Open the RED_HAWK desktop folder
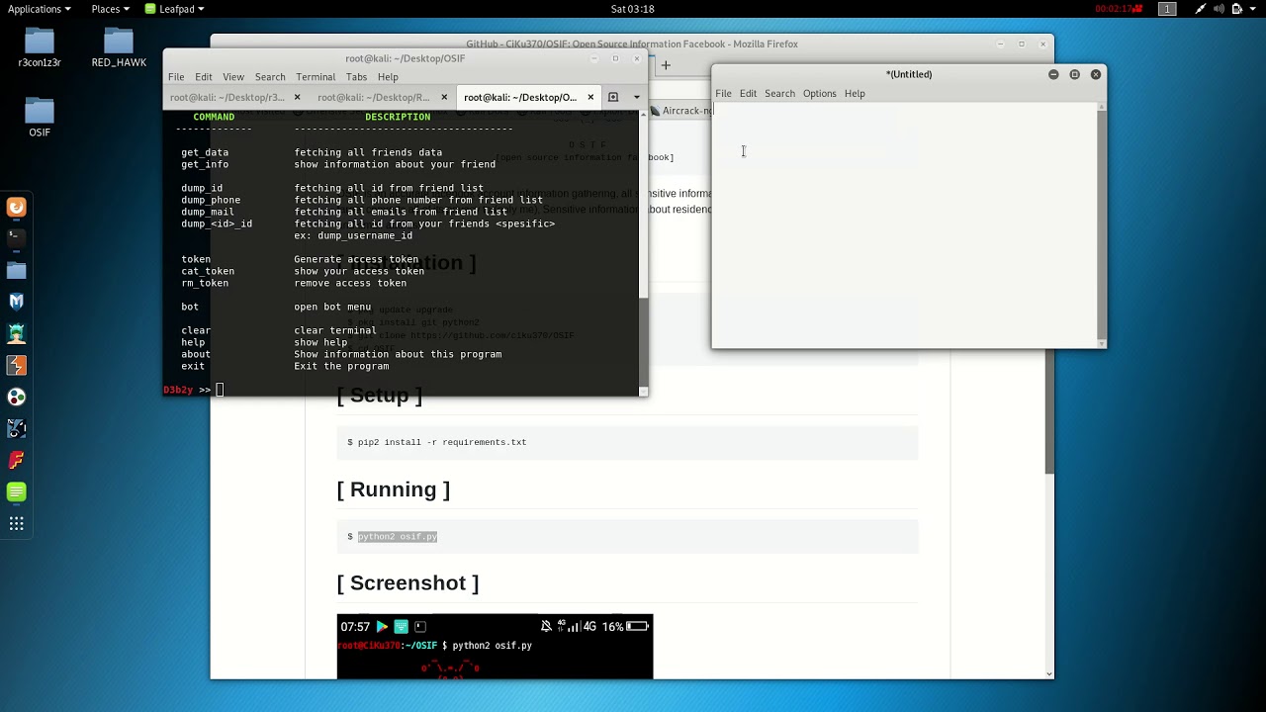1266x712 pixels. pyautogui.click(x=119, y=47)
